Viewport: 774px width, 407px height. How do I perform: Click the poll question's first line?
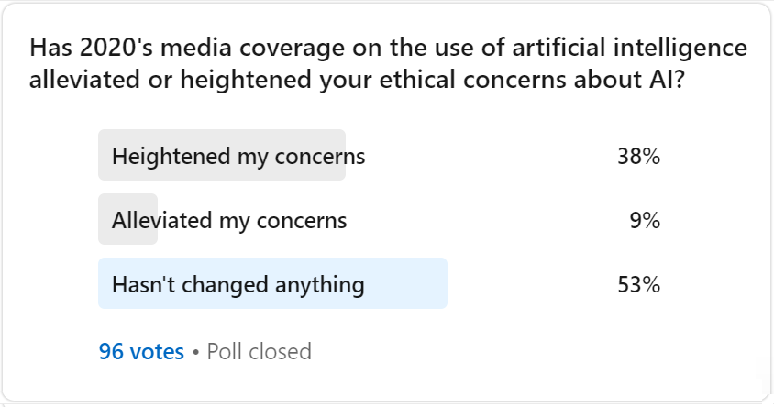(x=388, y=47)
